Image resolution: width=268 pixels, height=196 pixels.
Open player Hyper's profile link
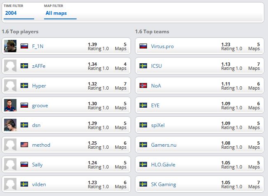(x=39, y=86)
